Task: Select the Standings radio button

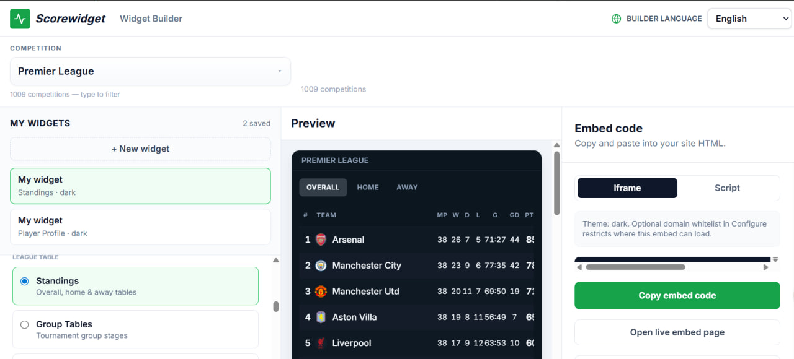Action: [x=25, y=281]
